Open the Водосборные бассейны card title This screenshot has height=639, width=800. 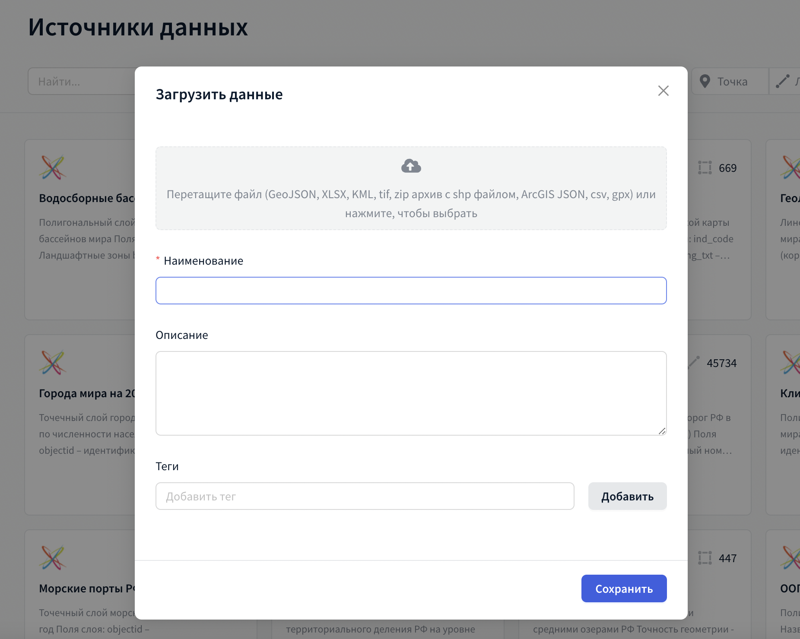(x=87, y=198)
